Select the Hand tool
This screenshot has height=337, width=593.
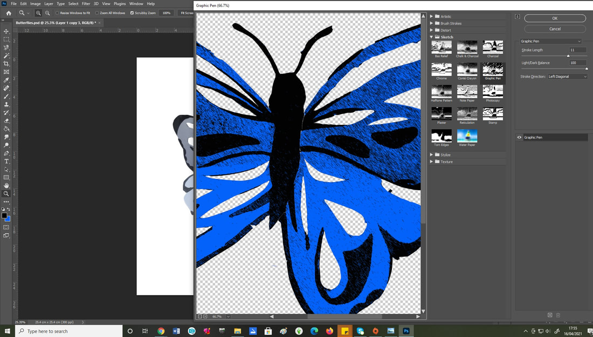(x=6, y=185)
